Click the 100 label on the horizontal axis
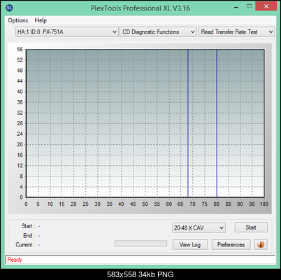This screenshot has height=280, width=281. 264,204
